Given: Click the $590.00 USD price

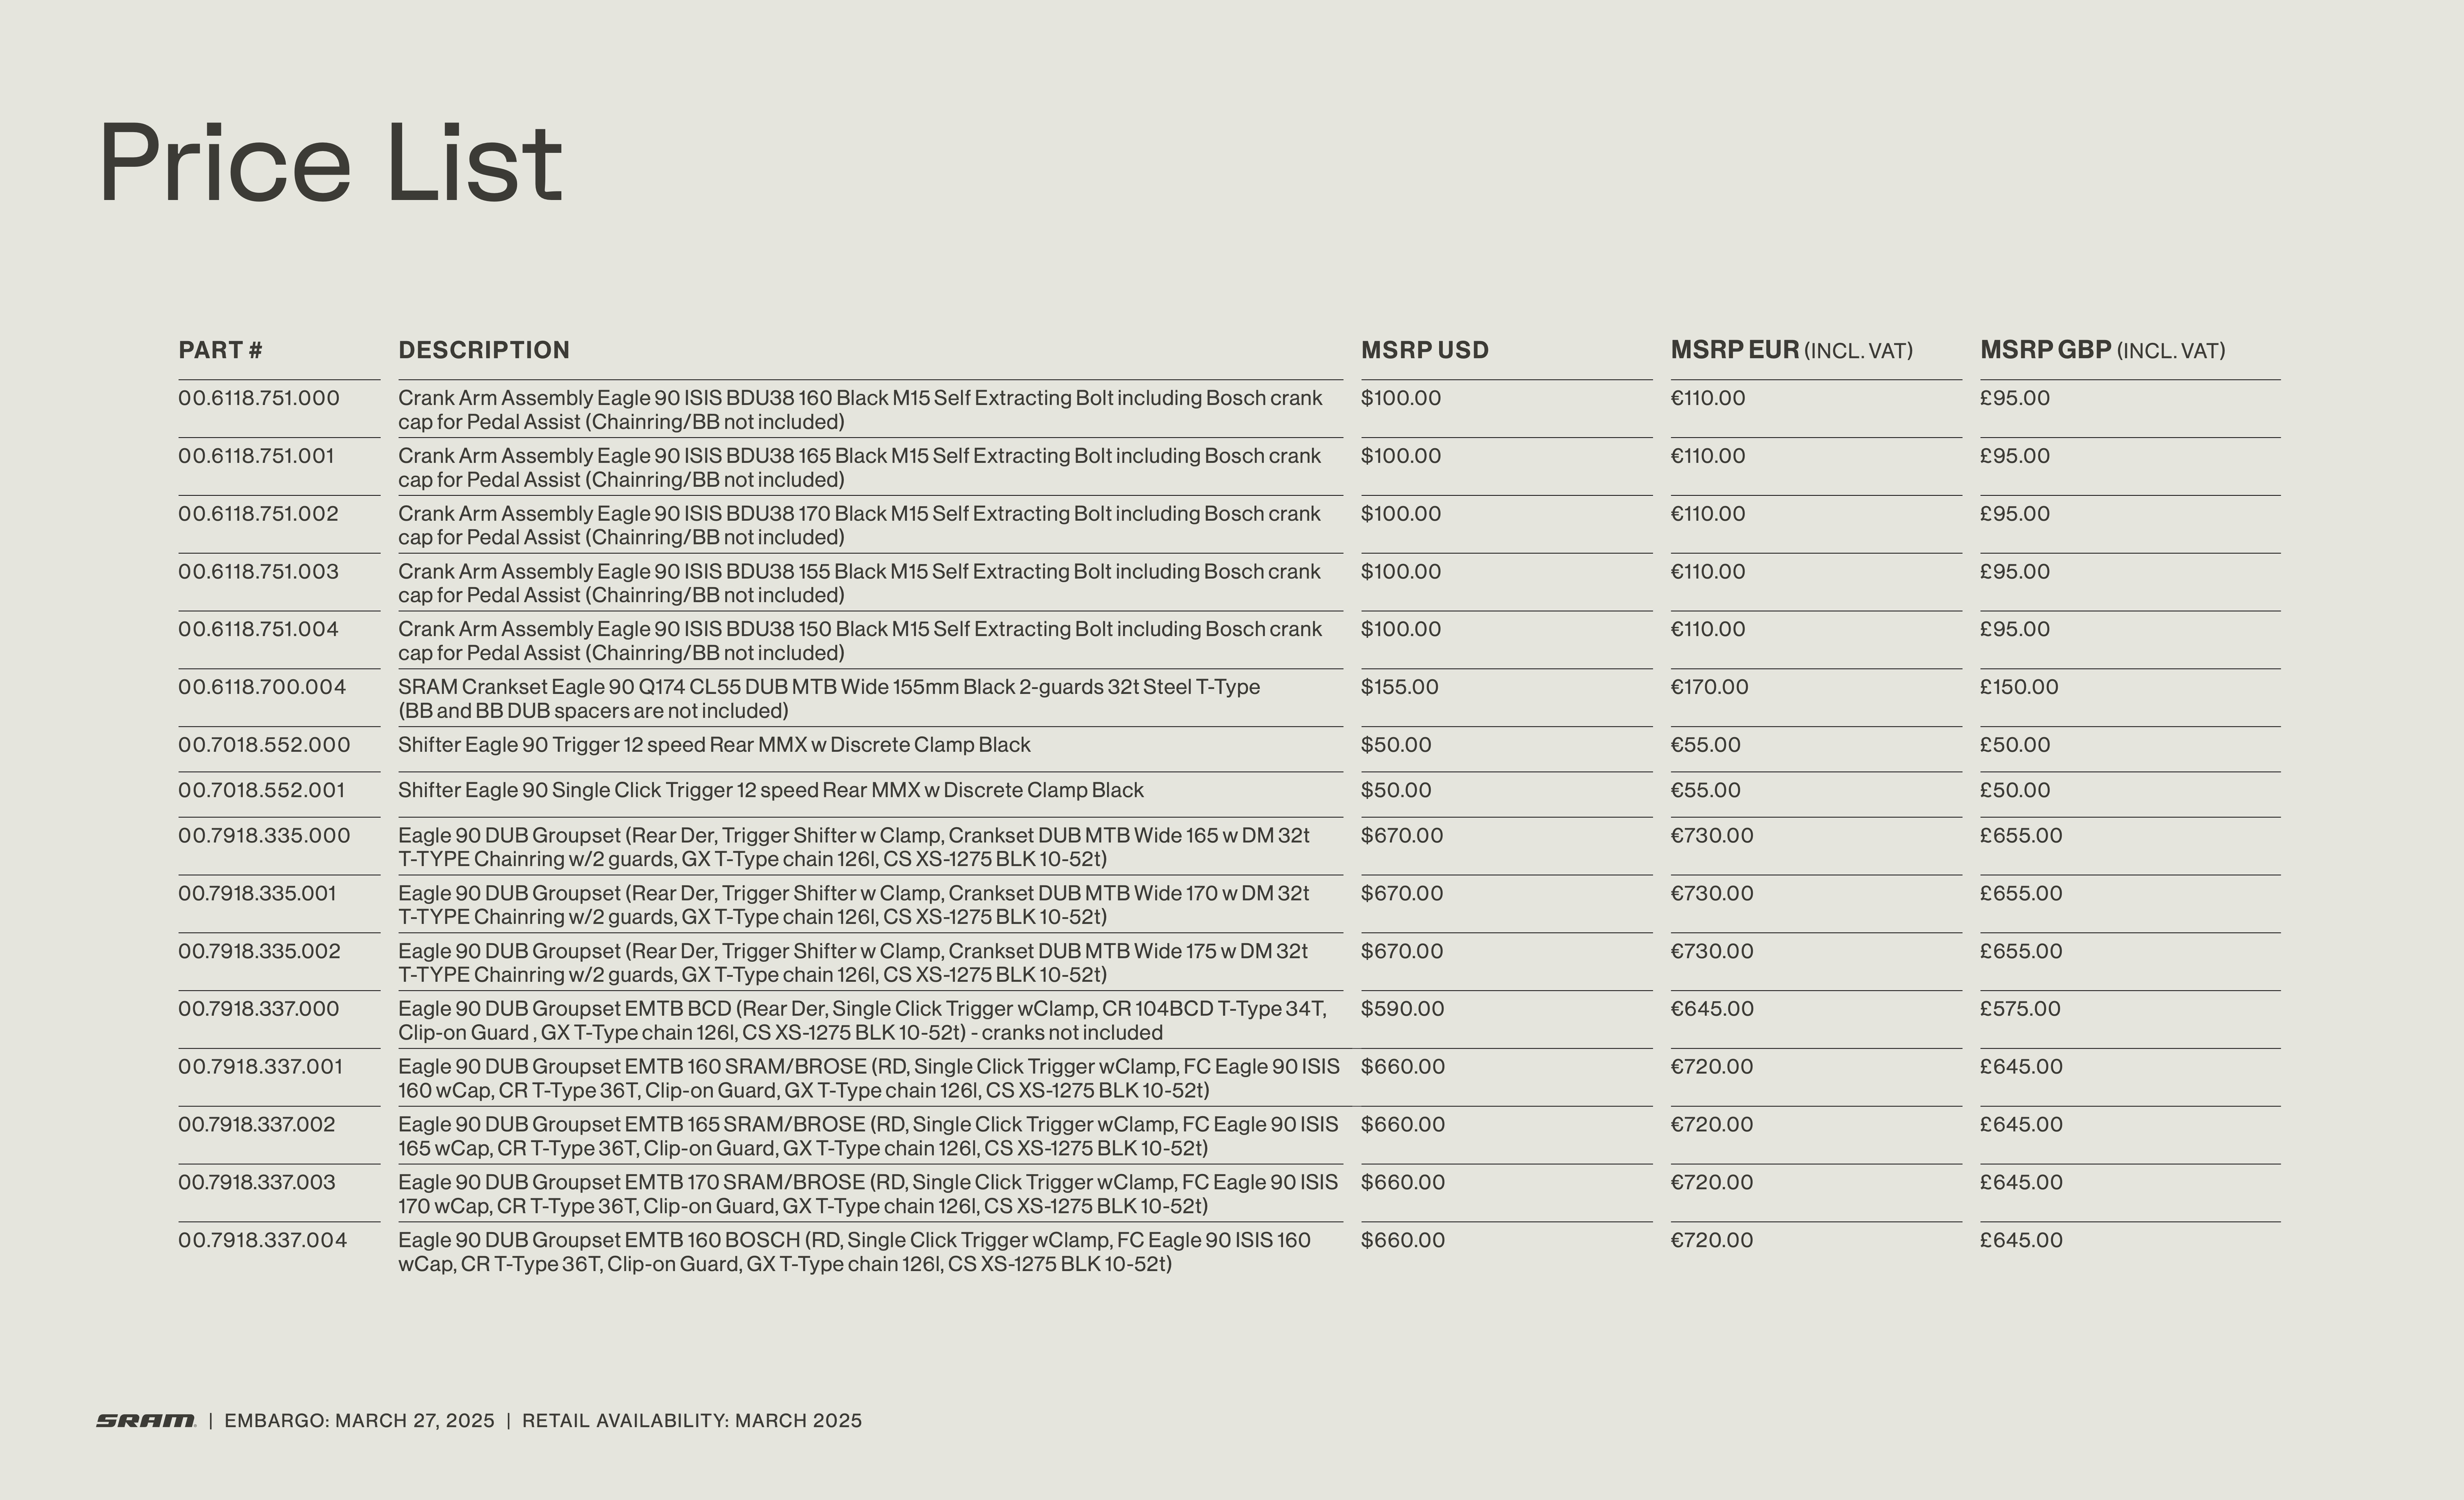Looking at the screenshot, I should pyautogui.click(x=1402, y=1009).
